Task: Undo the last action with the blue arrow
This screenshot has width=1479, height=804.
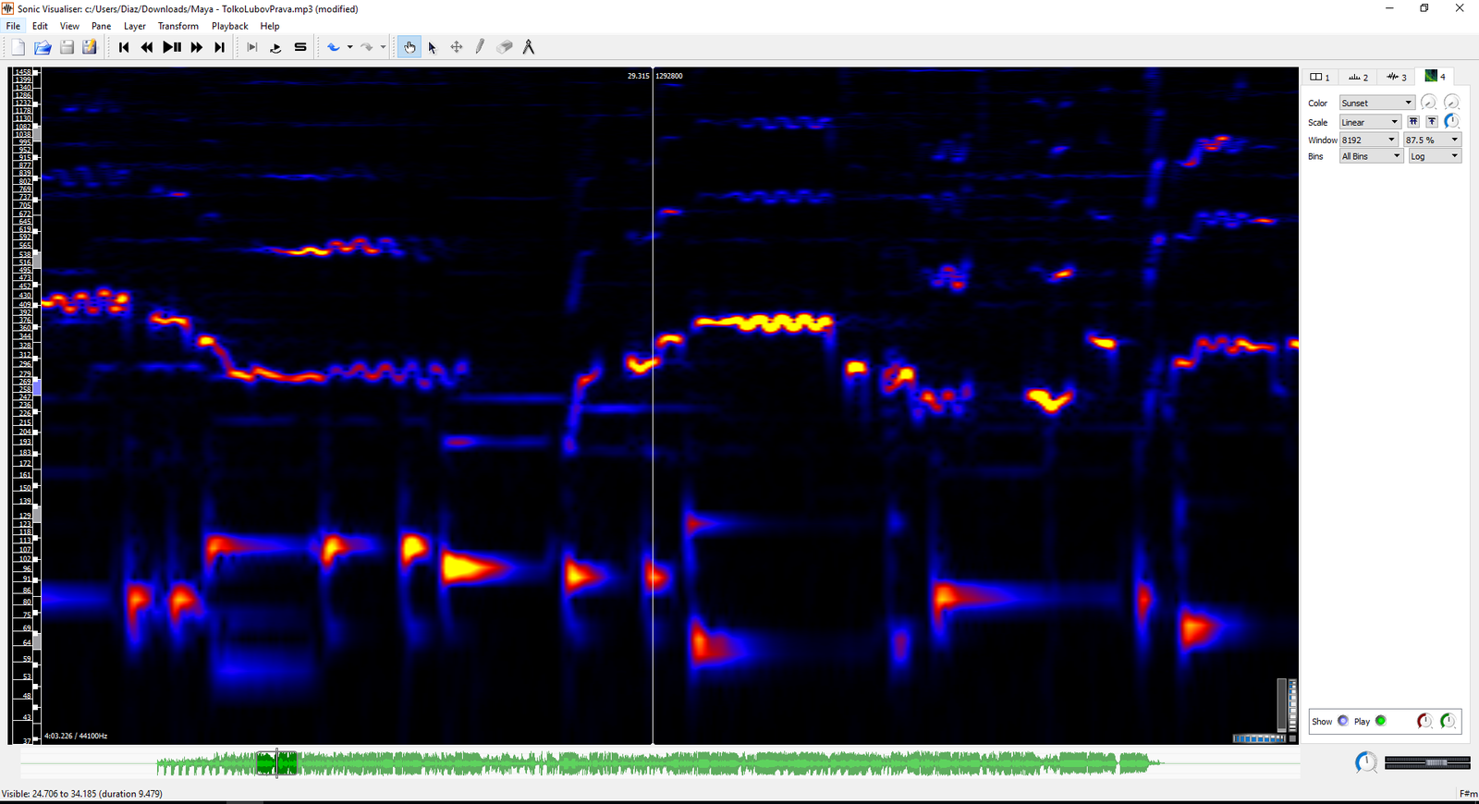Action: pos(334,47)
